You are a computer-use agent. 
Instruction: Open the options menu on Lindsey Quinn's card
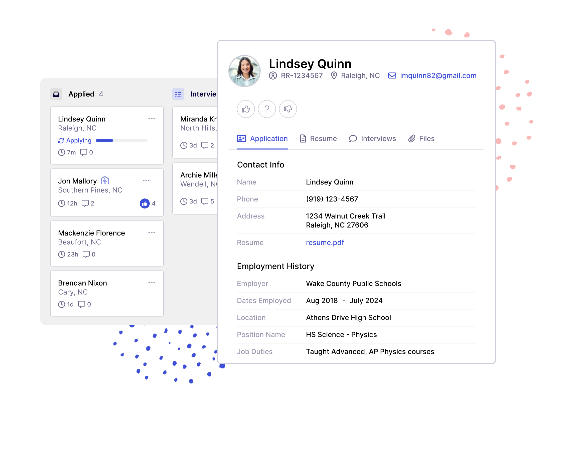[152, 119]
